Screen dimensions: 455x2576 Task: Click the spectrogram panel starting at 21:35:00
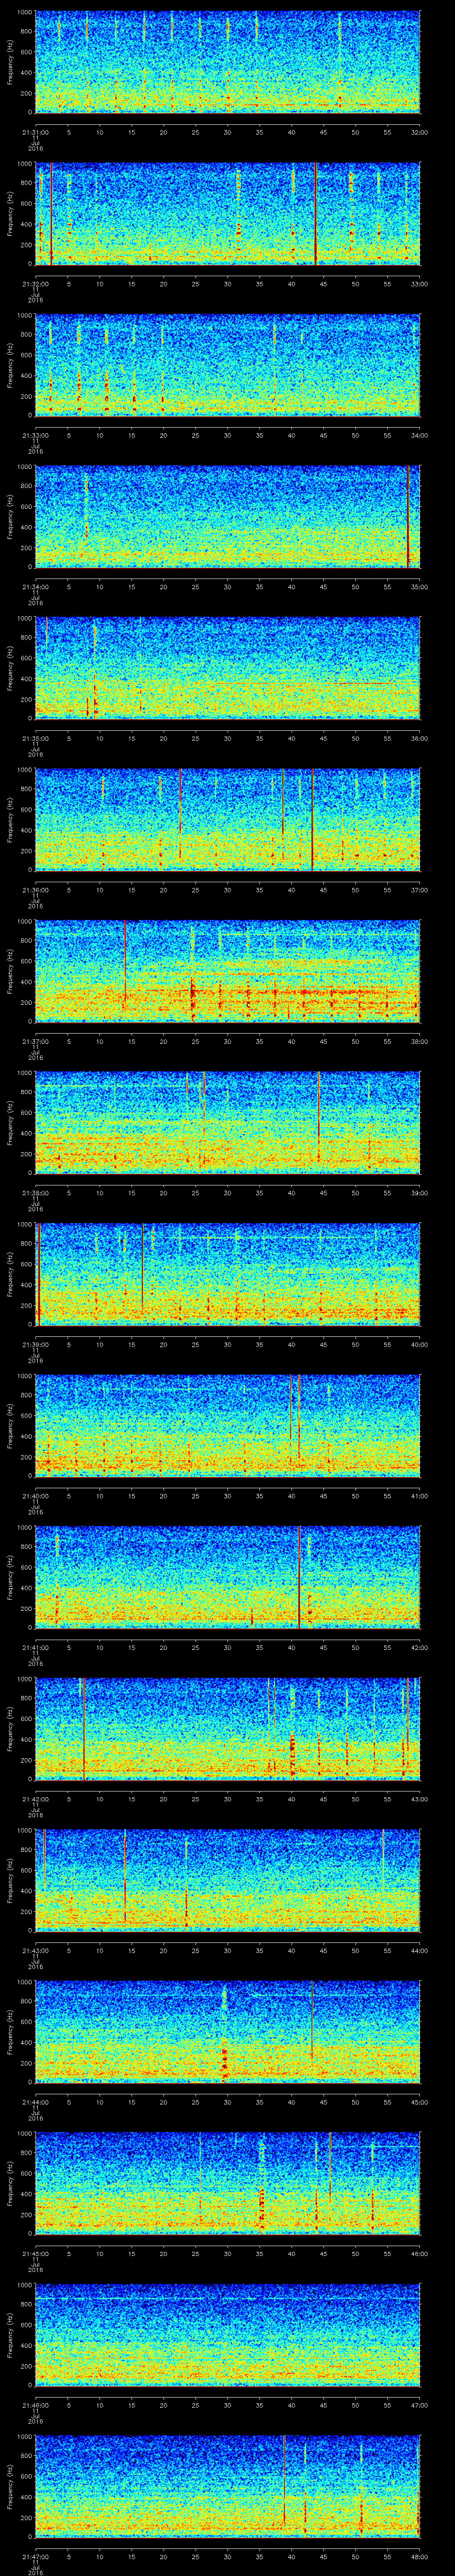(x=227, y=668)
